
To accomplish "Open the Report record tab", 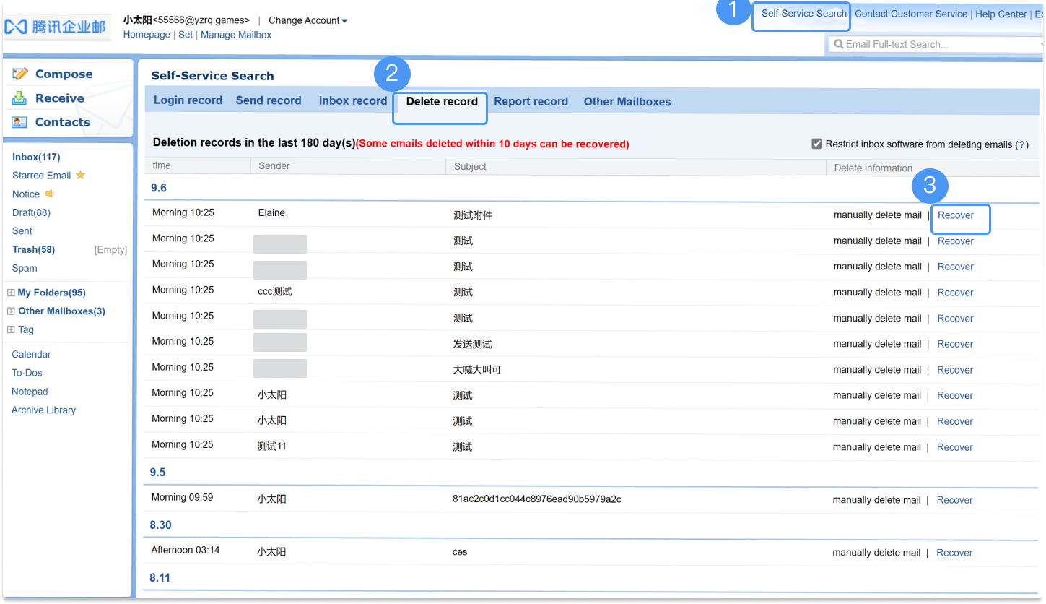I will (531, 101).
